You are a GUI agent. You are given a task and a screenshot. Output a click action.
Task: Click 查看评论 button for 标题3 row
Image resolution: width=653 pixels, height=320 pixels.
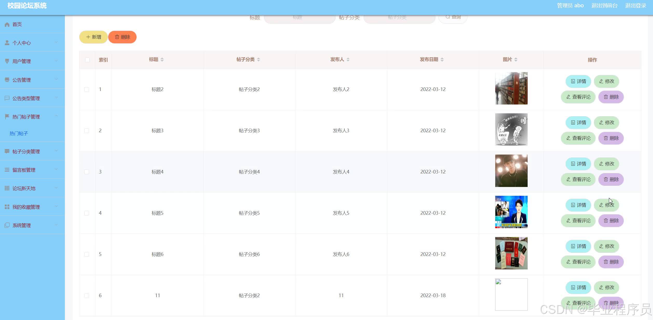[x=578, y=138]
